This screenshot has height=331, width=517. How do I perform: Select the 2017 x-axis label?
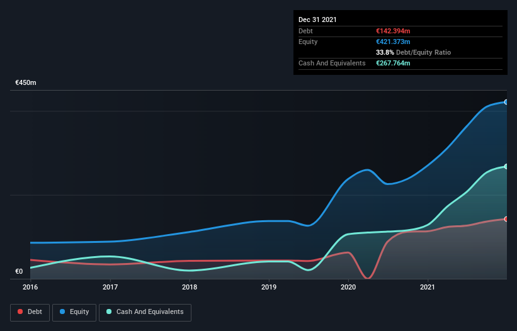[110, 287]
